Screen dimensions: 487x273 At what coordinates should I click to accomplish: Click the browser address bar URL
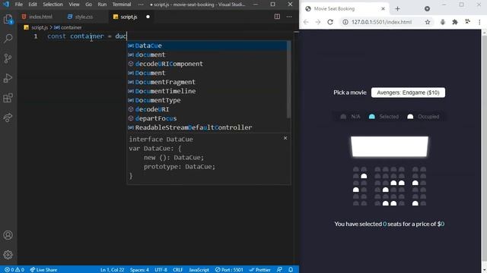tap(381, 22)
